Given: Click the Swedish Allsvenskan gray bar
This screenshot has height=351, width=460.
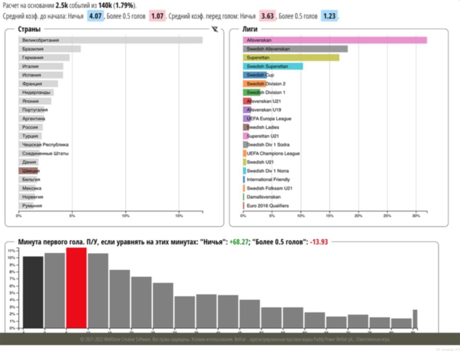Looking at the screenshot, I should tap(295, 49).
